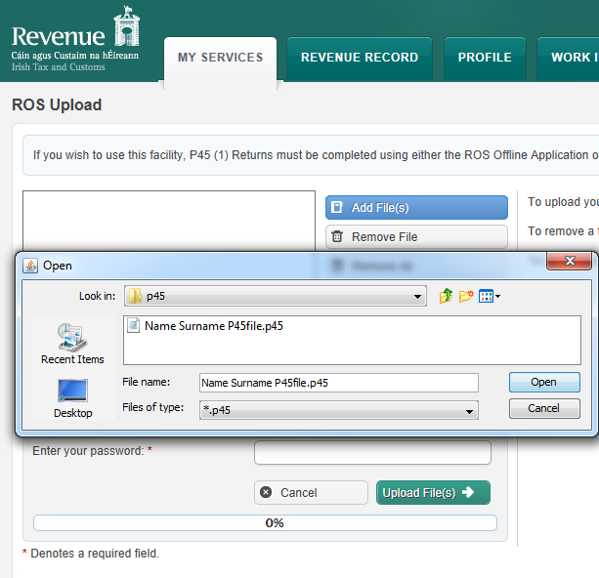Select the file Name Surname P45file.p45

click(x=214, y=326)
